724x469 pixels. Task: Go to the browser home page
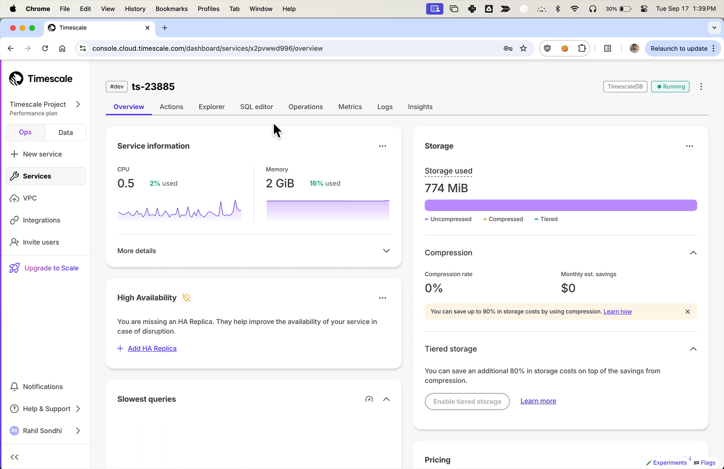[62, 48]
